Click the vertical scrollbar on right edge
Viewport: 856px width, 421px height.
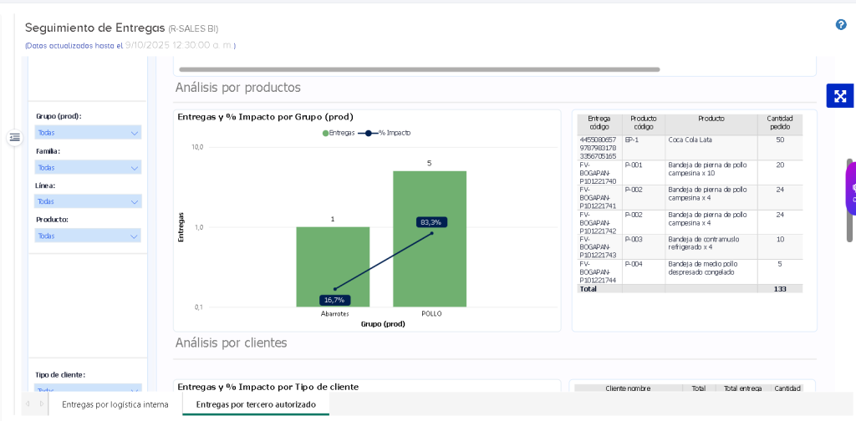[x=849, y=200]
